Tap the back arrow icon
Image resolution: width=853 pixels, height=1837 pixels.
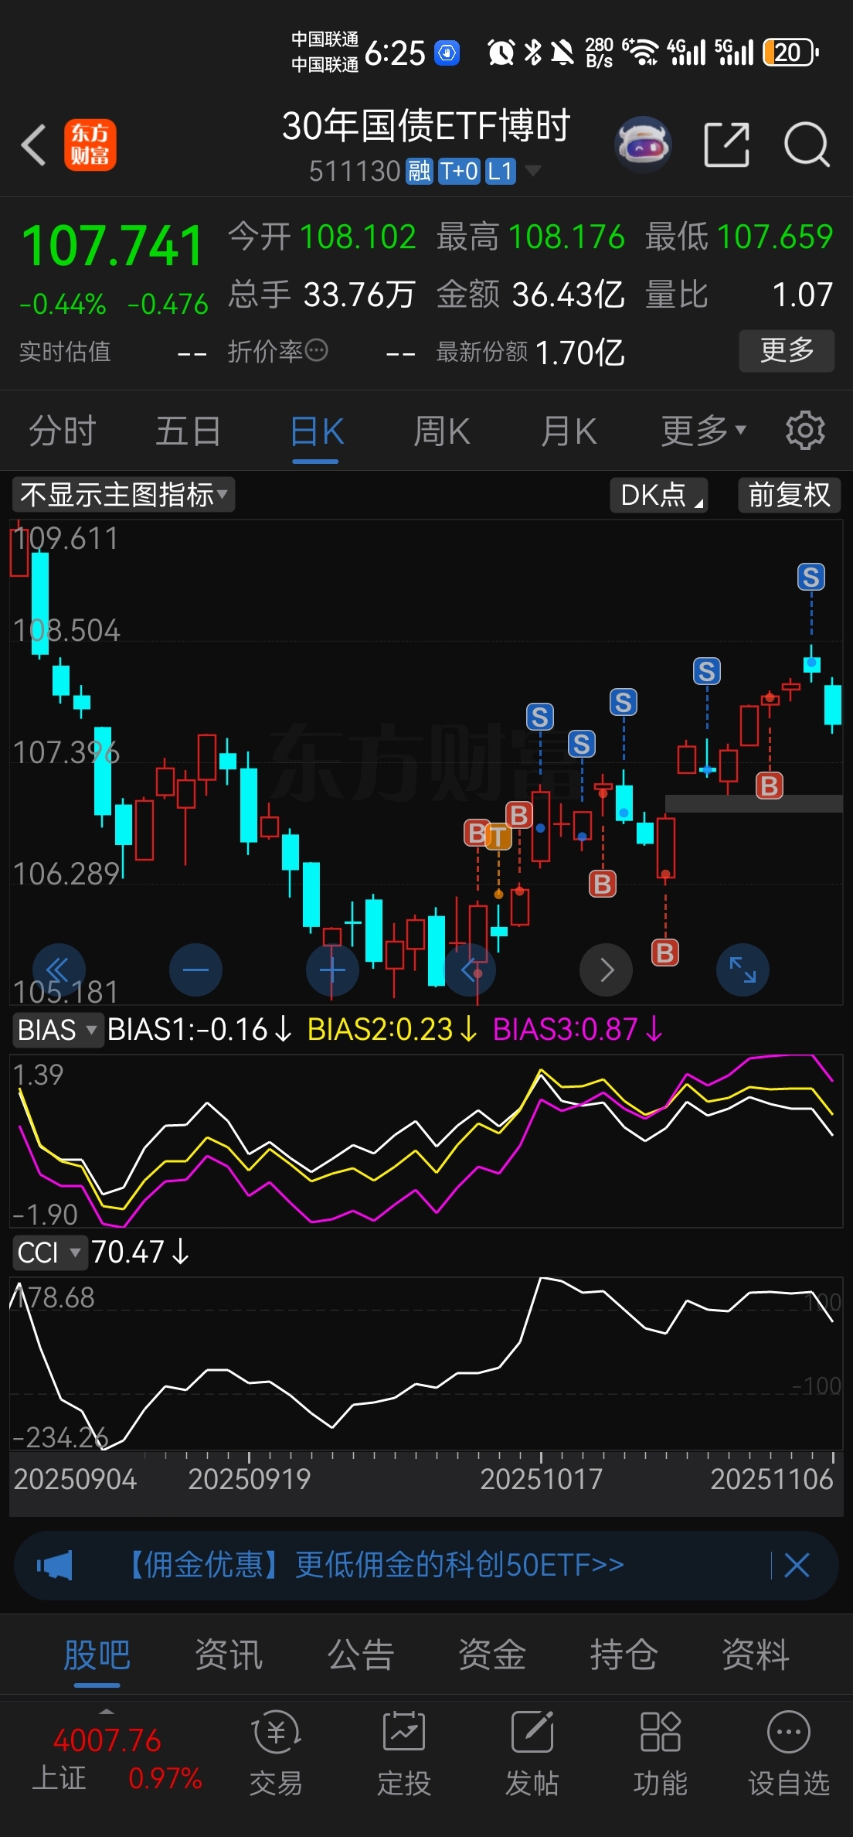(33, 145)
